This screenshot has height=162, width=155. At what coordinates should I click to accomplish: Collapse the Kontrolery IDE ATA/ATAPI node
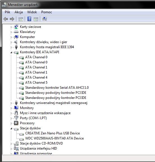pyautogui.click(x=11, y=52)
